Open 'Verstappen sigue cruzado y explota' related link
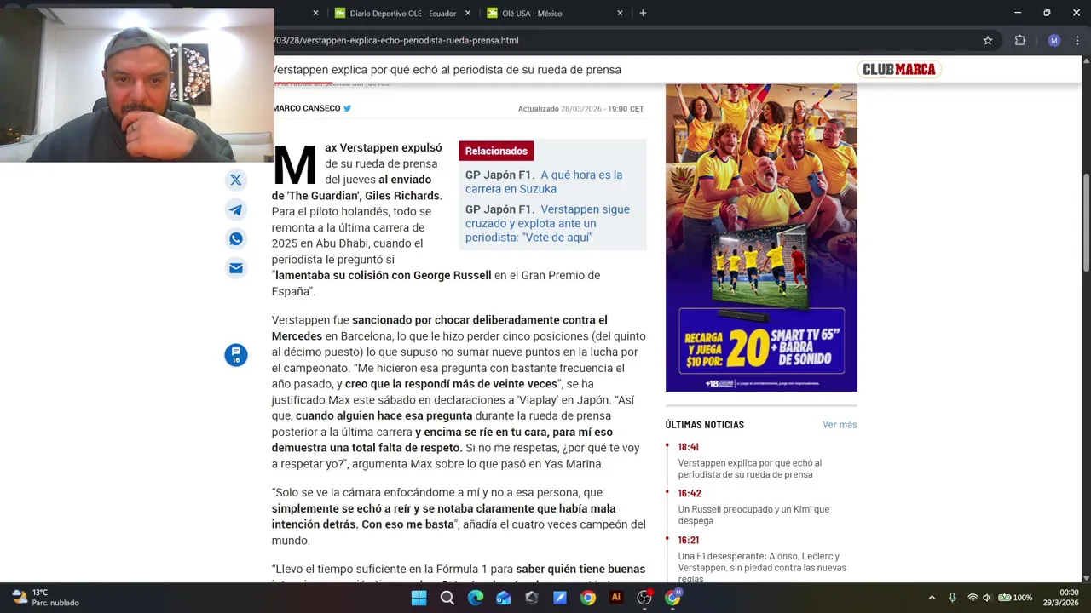This screenshot has width=1091, height=613. (x=547, y=223)
